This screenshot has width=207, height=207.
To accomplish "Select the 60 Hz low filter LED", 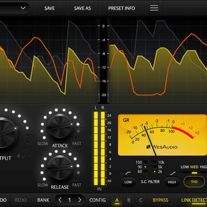I will click(145, 172).
